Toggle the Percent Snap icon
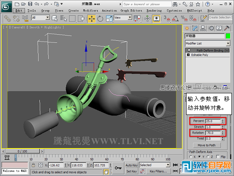Image resolution: width=234 pixels, height=176 pixels. click(x=184, y=19)
